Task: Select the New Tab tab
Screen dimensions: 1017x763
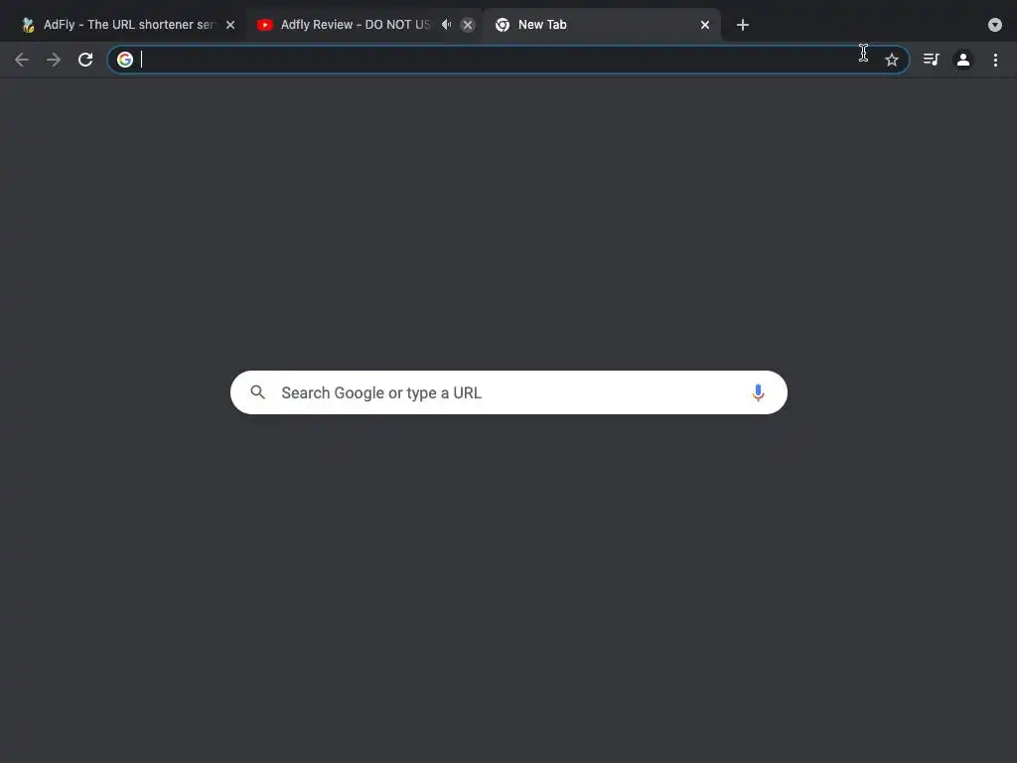Action: click(602, 25)
